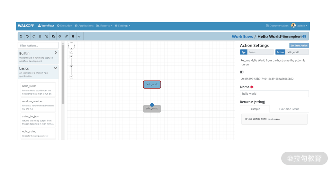Click the zoom slider handle on canvas

coord(71,66)
